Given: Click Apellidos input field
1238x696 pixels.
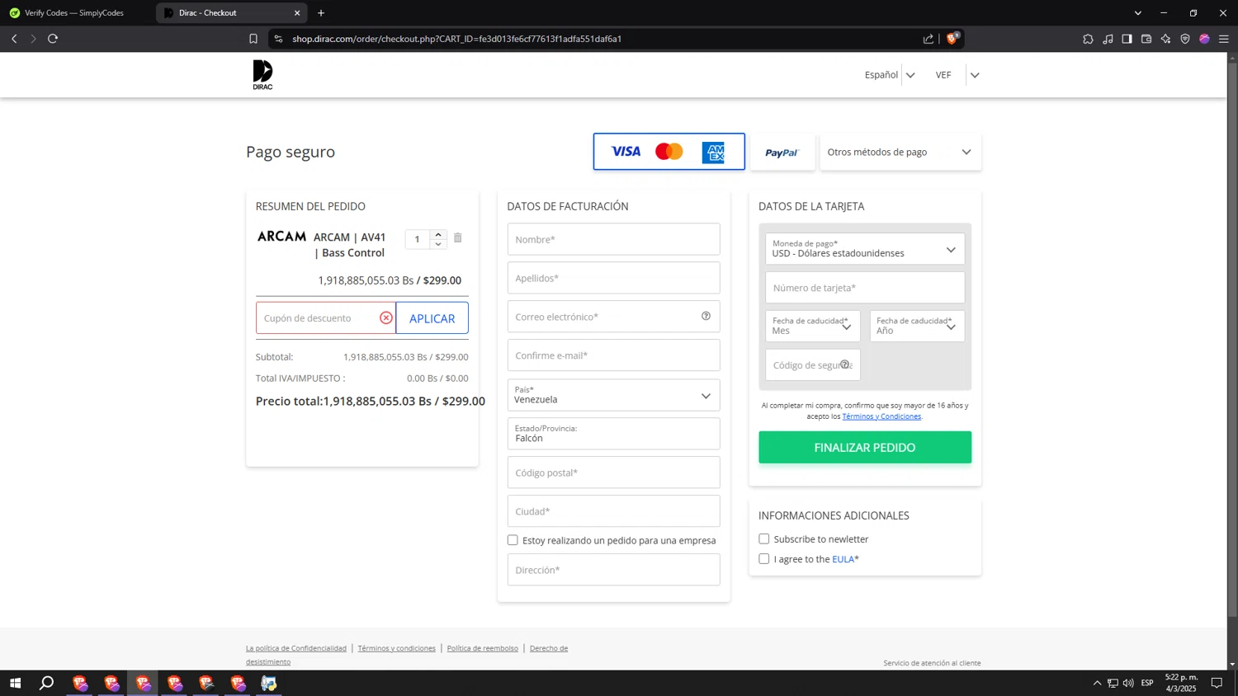Looking at the screenshot, I should click(x=613, y=278).
